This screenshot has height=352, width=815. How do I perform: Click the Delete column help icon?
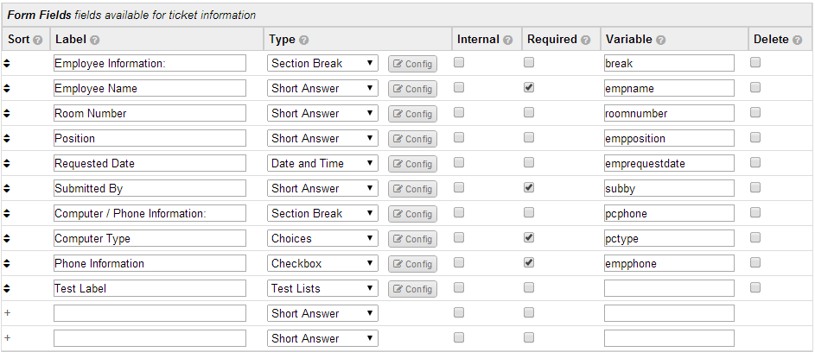coord(798,40)
